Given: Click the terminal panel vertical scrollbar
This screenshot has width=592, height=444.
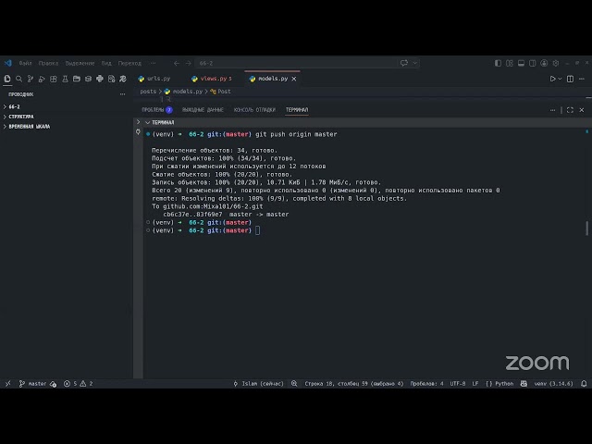Looking at the screenshot, I should pos(587,228).
